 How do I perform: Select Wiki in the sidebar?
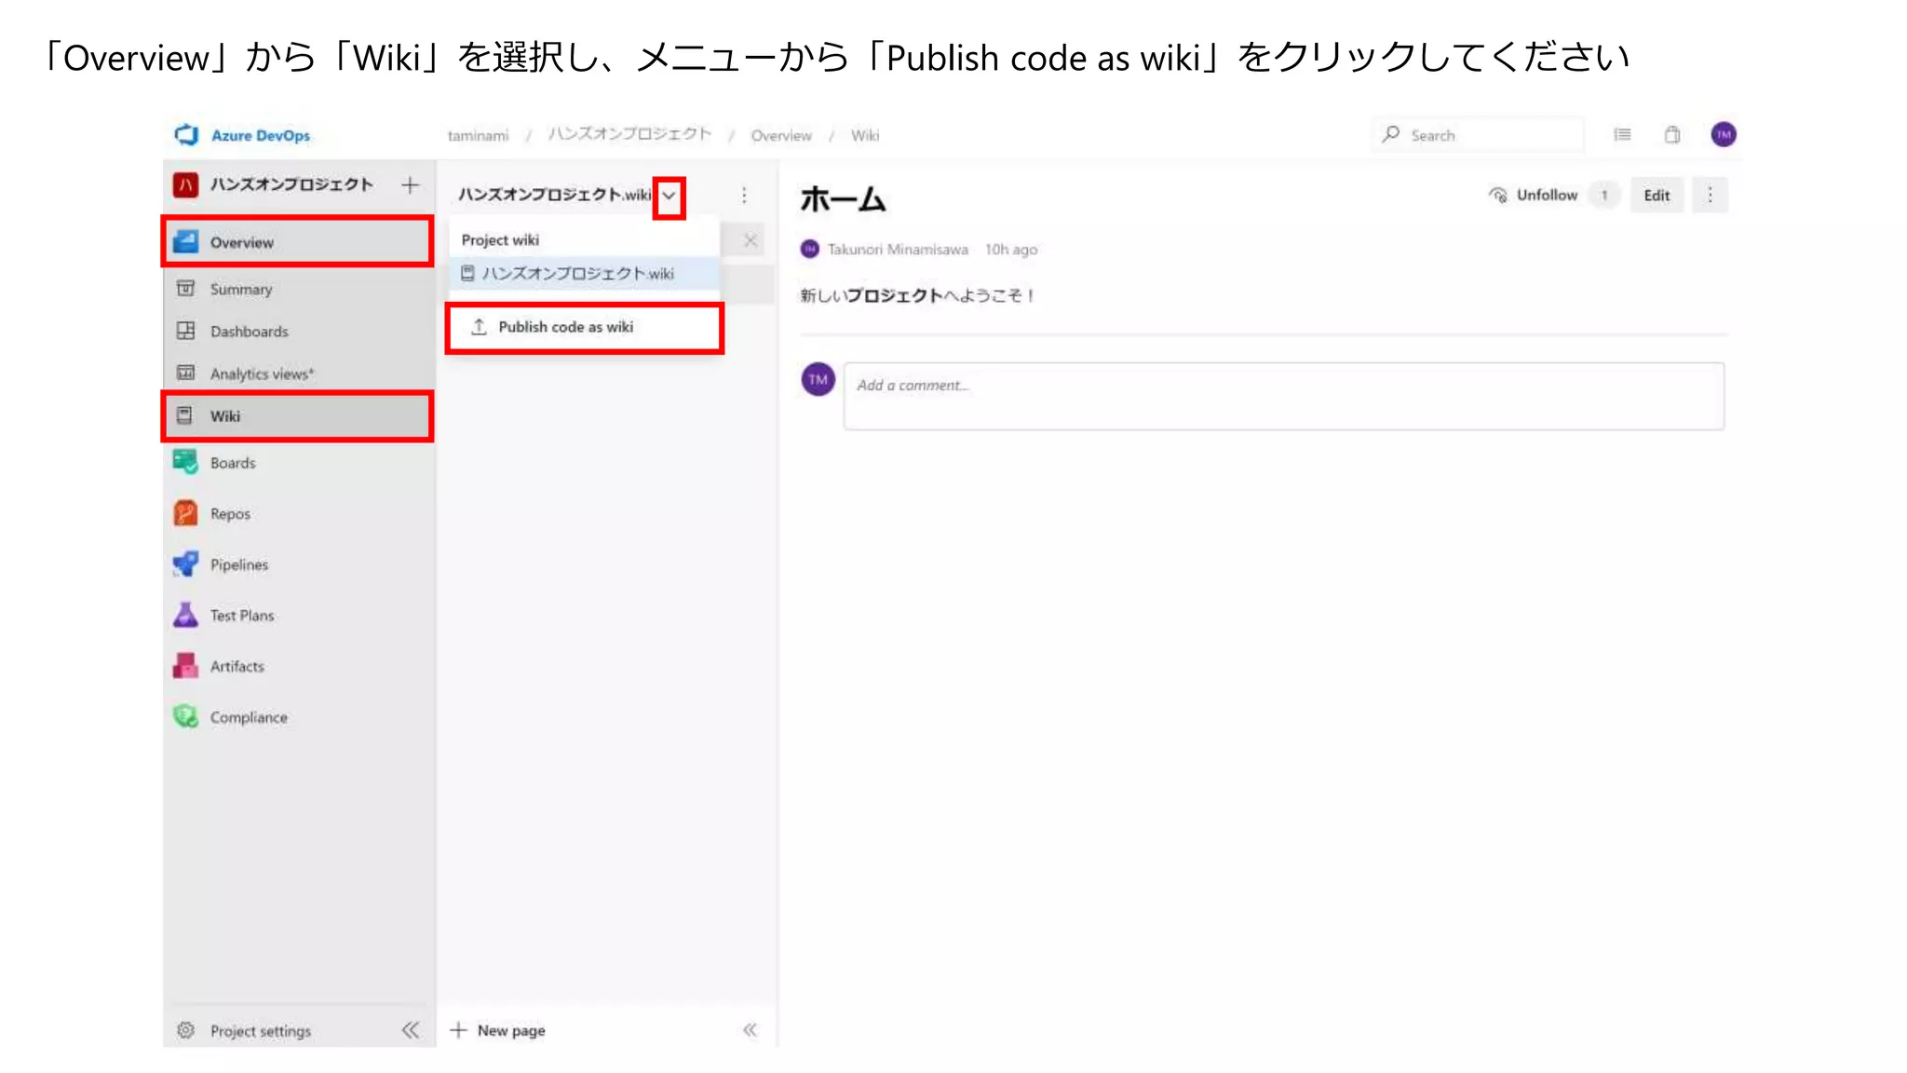click(298, 416)
